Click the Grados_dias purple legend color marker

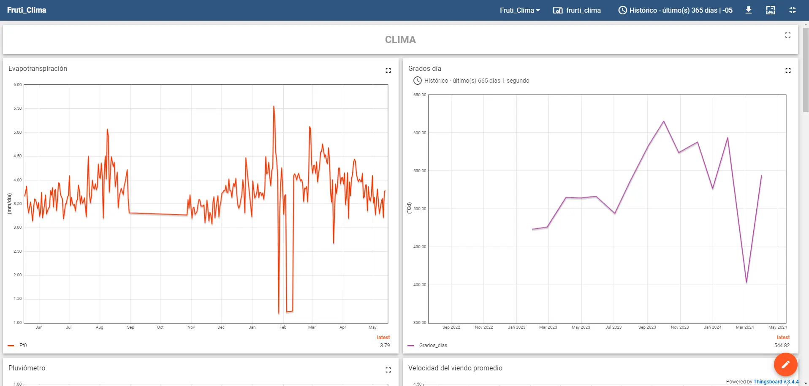[x=411, y=346]
